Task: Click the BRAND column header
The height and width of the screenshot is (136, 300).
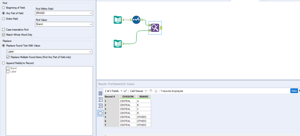Action: 144,96
